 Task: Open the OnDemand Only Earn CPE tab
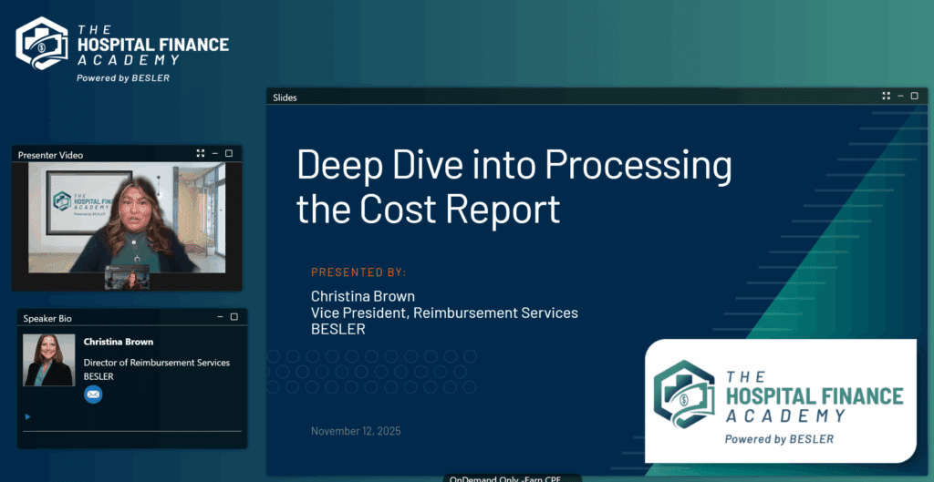tap(493, 477)
